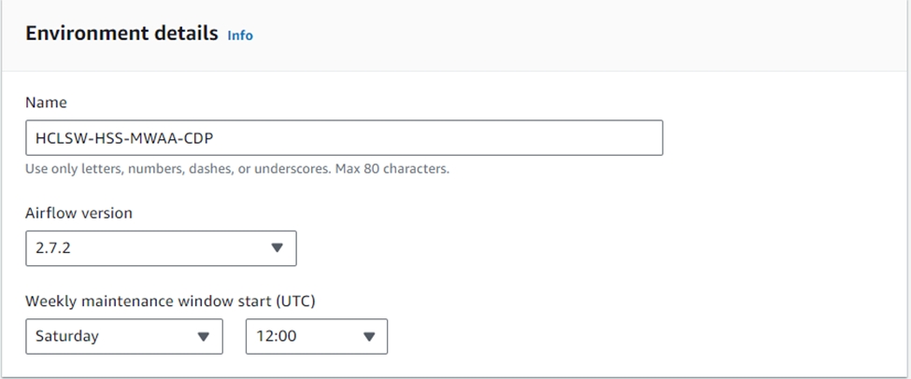Click the triangle icon next to 12:00
Viewport: 911px width, 379px height.
click(368, 337)
